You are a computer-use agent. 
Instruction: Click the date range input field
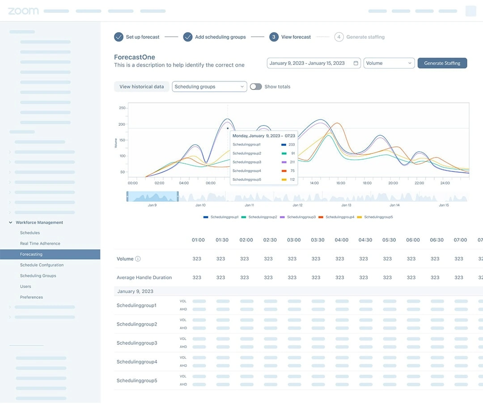point(309,63)
